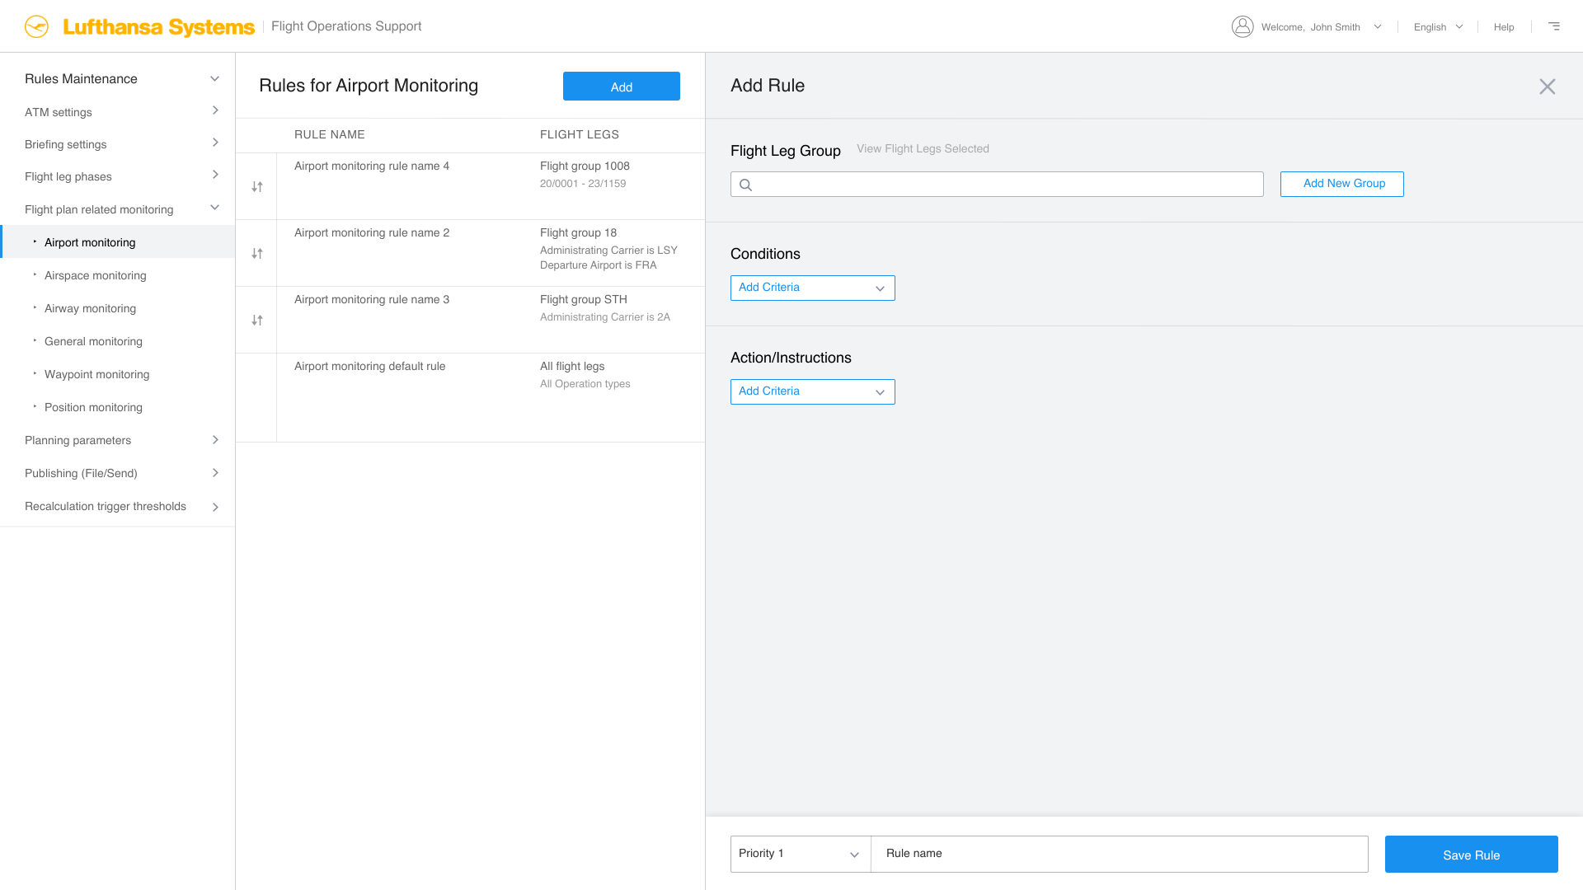
Task: Click Flight group 1008 cell
Action: [x=585, y=166]
